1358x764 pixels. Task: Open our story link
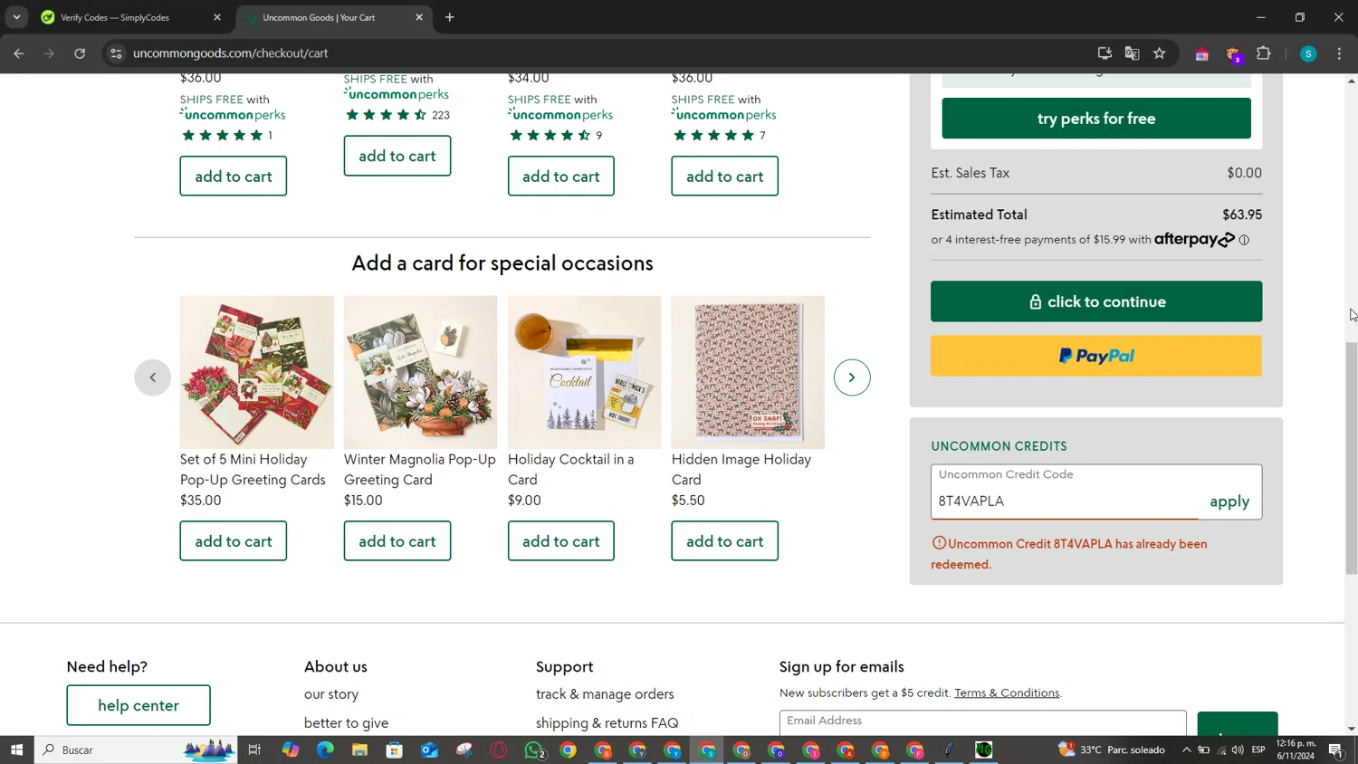point(331,694)
